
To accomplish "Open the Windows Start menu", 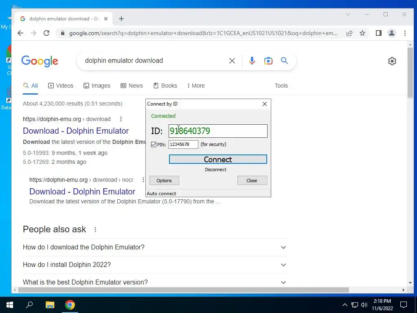I will [x=10, y=305].
